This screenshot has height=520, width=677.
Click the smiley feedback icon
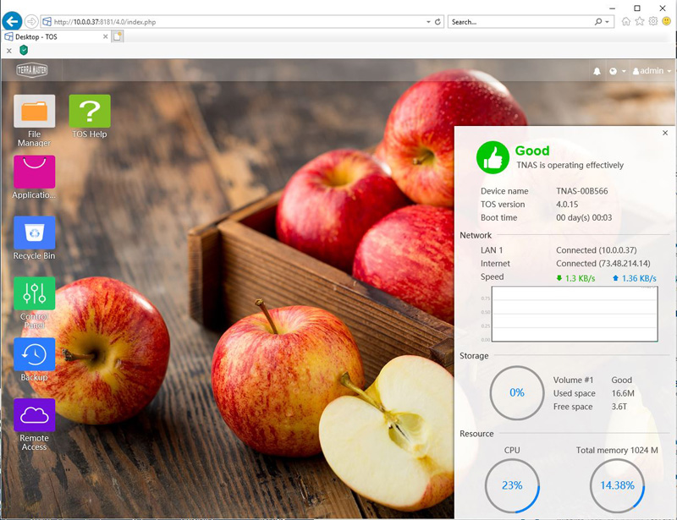[667, 21]
